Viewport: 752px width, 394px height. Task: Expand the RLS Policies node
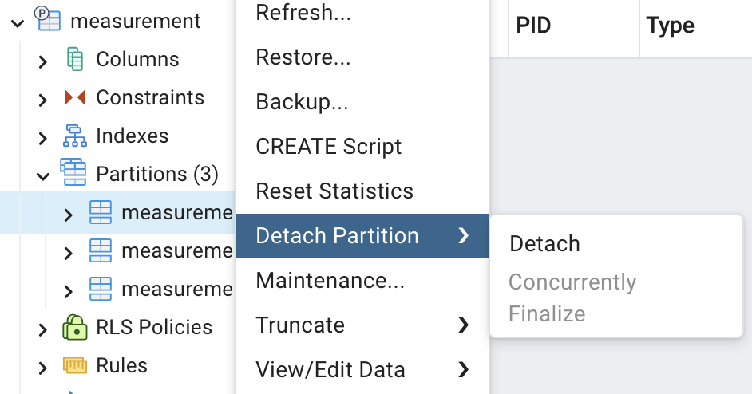tap(43, 329)
